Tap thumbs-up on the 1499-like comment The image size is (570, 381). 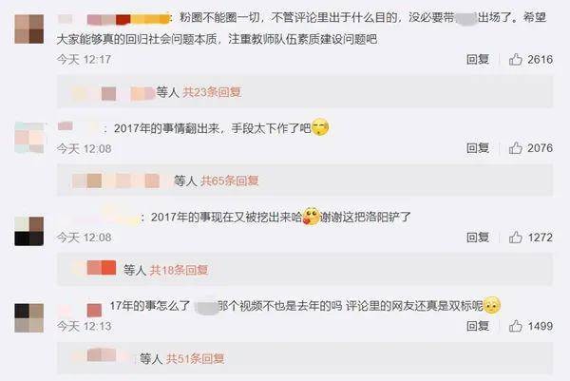pyautogui.click(x=516, y=326)
